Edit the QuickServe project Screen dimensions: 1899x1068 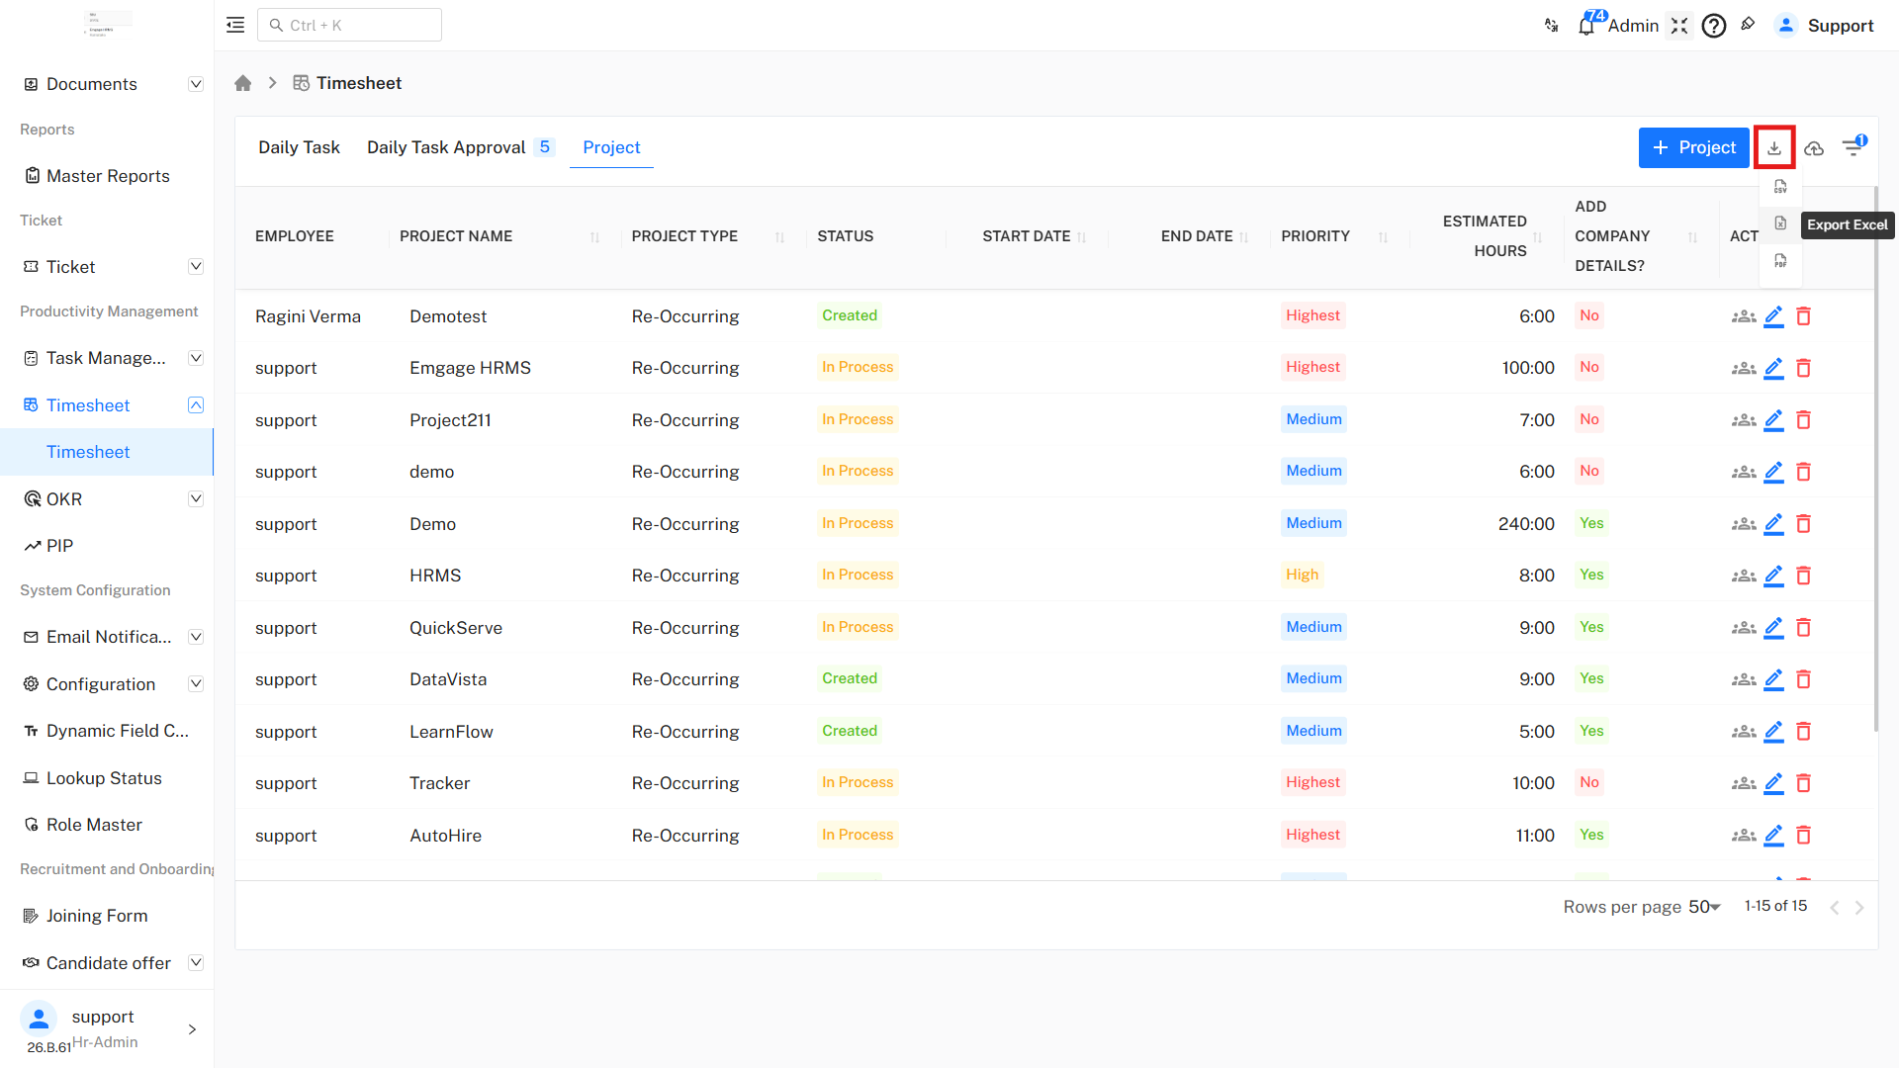(1773, 628)
